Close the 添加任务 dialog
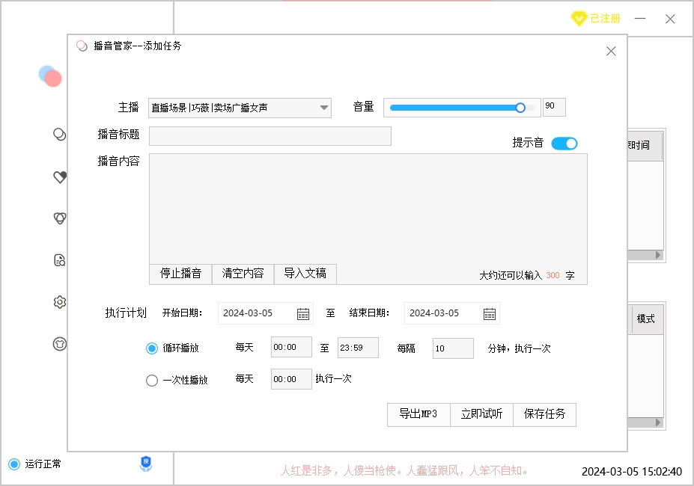 (x=611, y=52)
